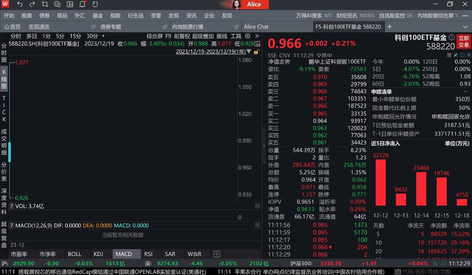Open the 30分 interval dropdown arrow
Image resolution: width=472 pixels, height=275 pixels.
[103, 36]
